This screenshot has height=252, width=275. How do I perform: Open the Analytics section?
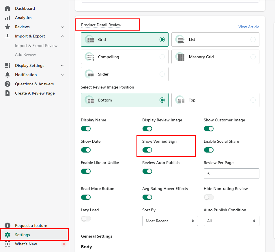tap(23, 18)
